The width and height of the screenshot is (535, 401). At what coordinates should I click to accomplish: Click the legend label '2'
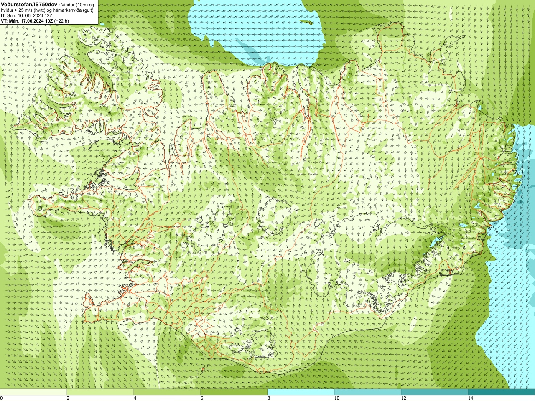point(68,398)
